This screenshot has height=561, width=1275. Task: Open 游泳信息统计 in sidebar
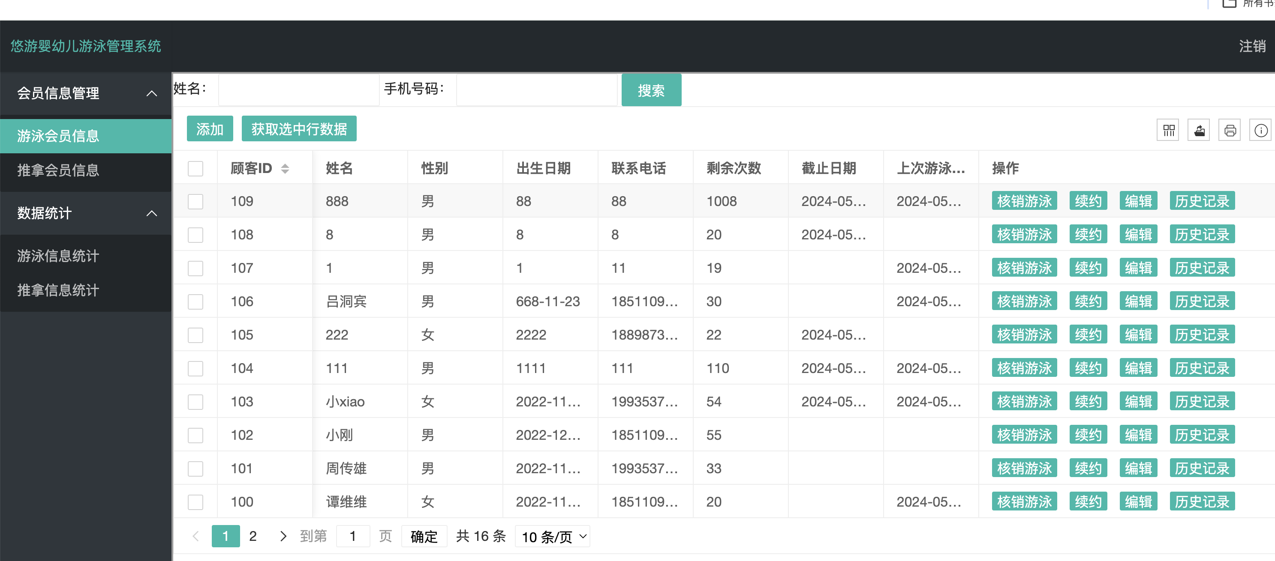[86, 256]
